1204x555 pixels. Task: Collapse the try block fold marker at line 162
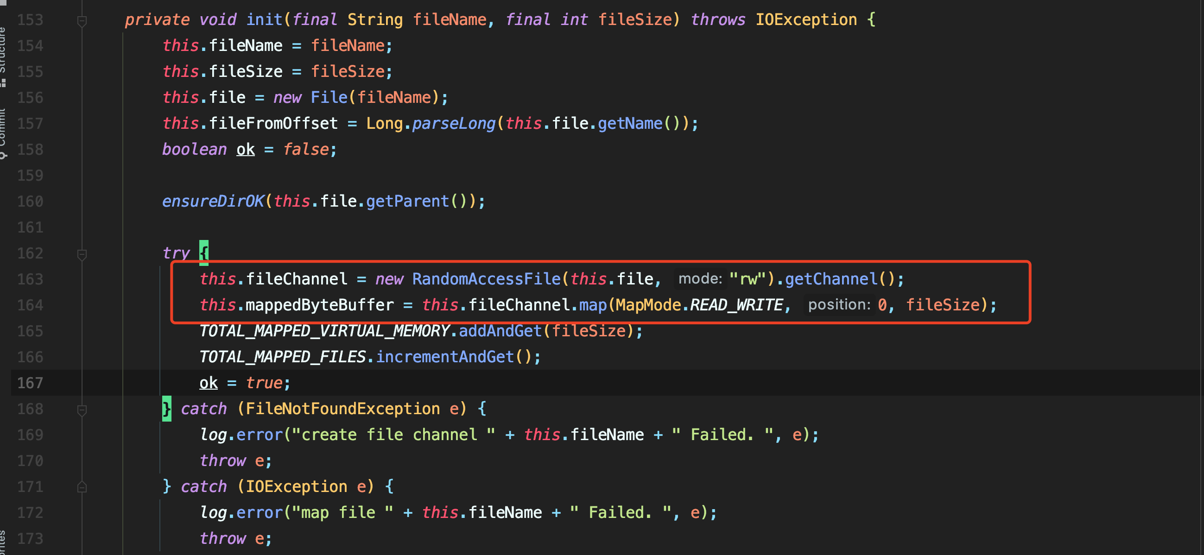82,254
